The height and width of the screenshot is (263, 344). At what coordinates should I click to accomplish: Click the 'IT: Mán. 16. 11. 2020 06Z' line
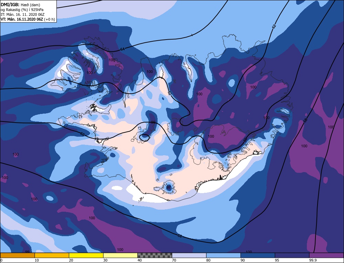23,14
